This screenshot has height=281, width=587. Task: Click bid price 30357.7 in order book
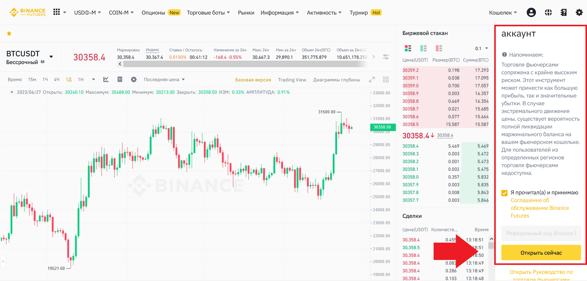point(410,200)
